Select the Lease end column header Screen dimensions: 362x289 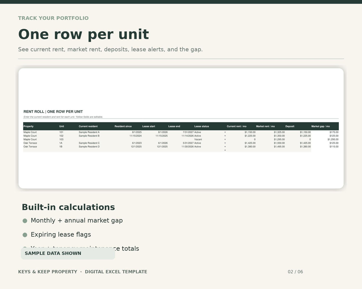click(174, 126)
